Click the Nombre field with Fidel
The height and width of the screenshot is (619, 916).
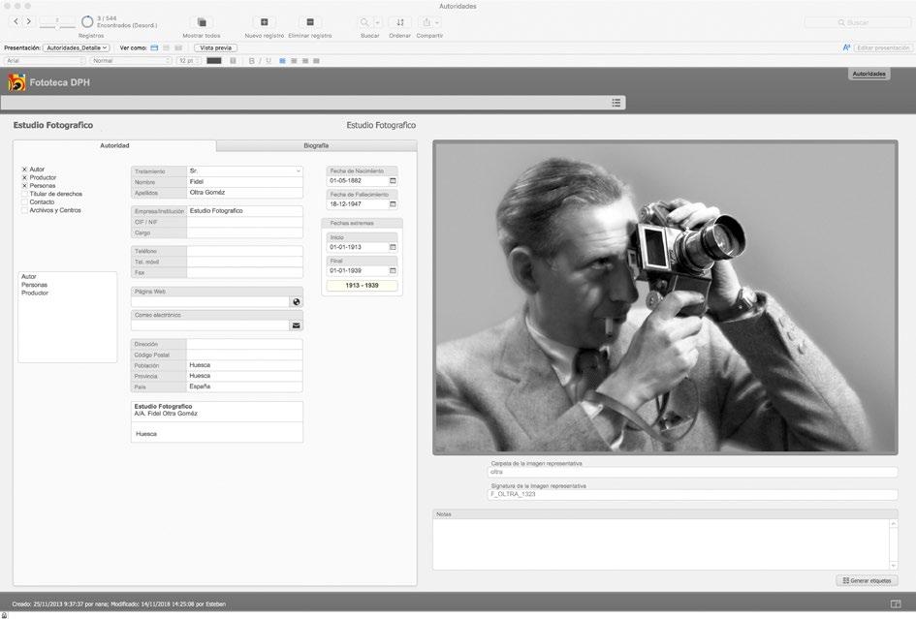point(245,182)
